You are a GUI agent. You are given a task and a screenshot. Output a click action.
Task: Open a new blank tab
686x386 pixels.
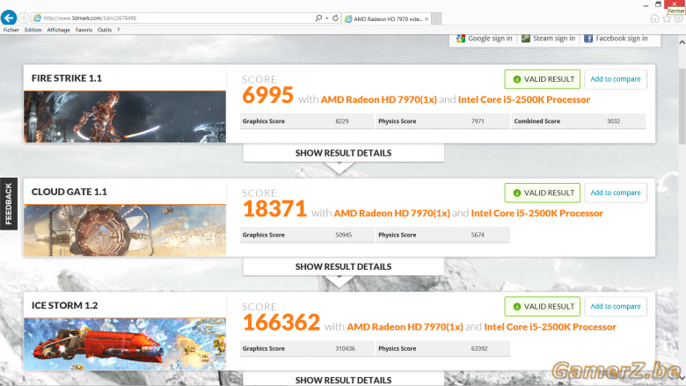click(x=436, y=18)
